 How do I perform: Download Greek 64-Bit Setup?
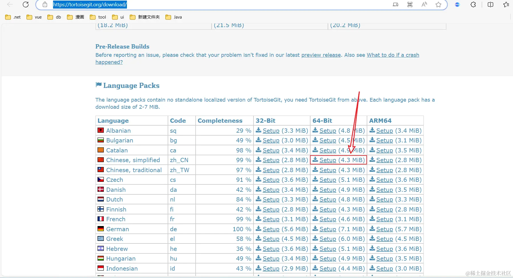point(328,239)
